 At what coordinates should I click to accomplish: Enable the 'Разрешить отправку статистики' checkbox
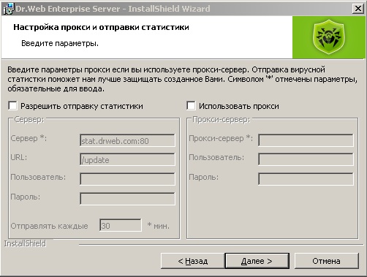(x=12, y=106)
